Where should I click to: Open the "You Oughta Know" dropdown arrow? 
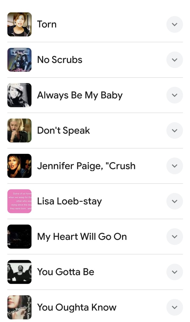pyautogui.click(x=175, y=307)
